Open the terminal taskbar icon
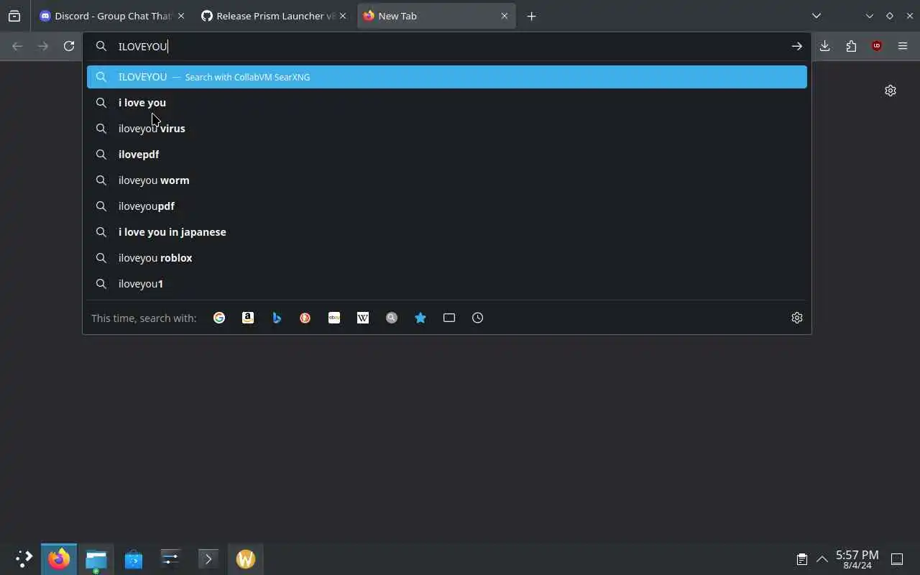Viewport: 920px width, 575px height. (x=208, y=558)
